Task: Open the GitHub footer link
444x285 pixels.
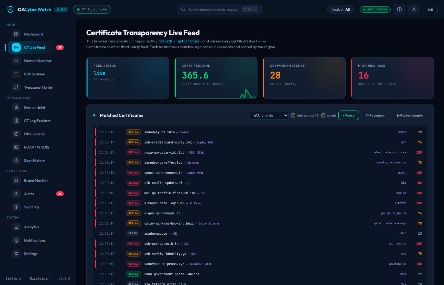Action: point(13,279)
